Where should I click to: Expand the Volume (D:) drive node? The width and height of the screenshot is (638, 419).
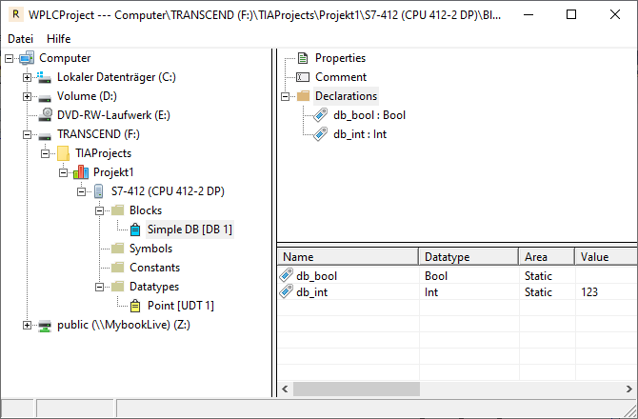click(x=28, y=96)
